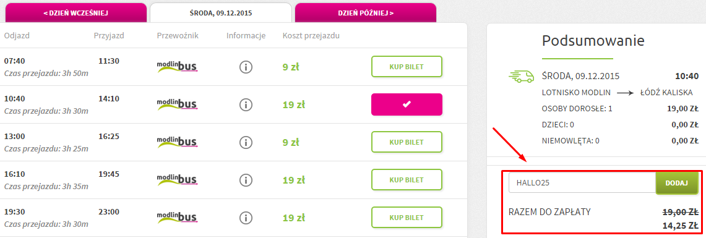Buy ticket for 07:40 departure
The image size is (706, 238).
[407, 67]
